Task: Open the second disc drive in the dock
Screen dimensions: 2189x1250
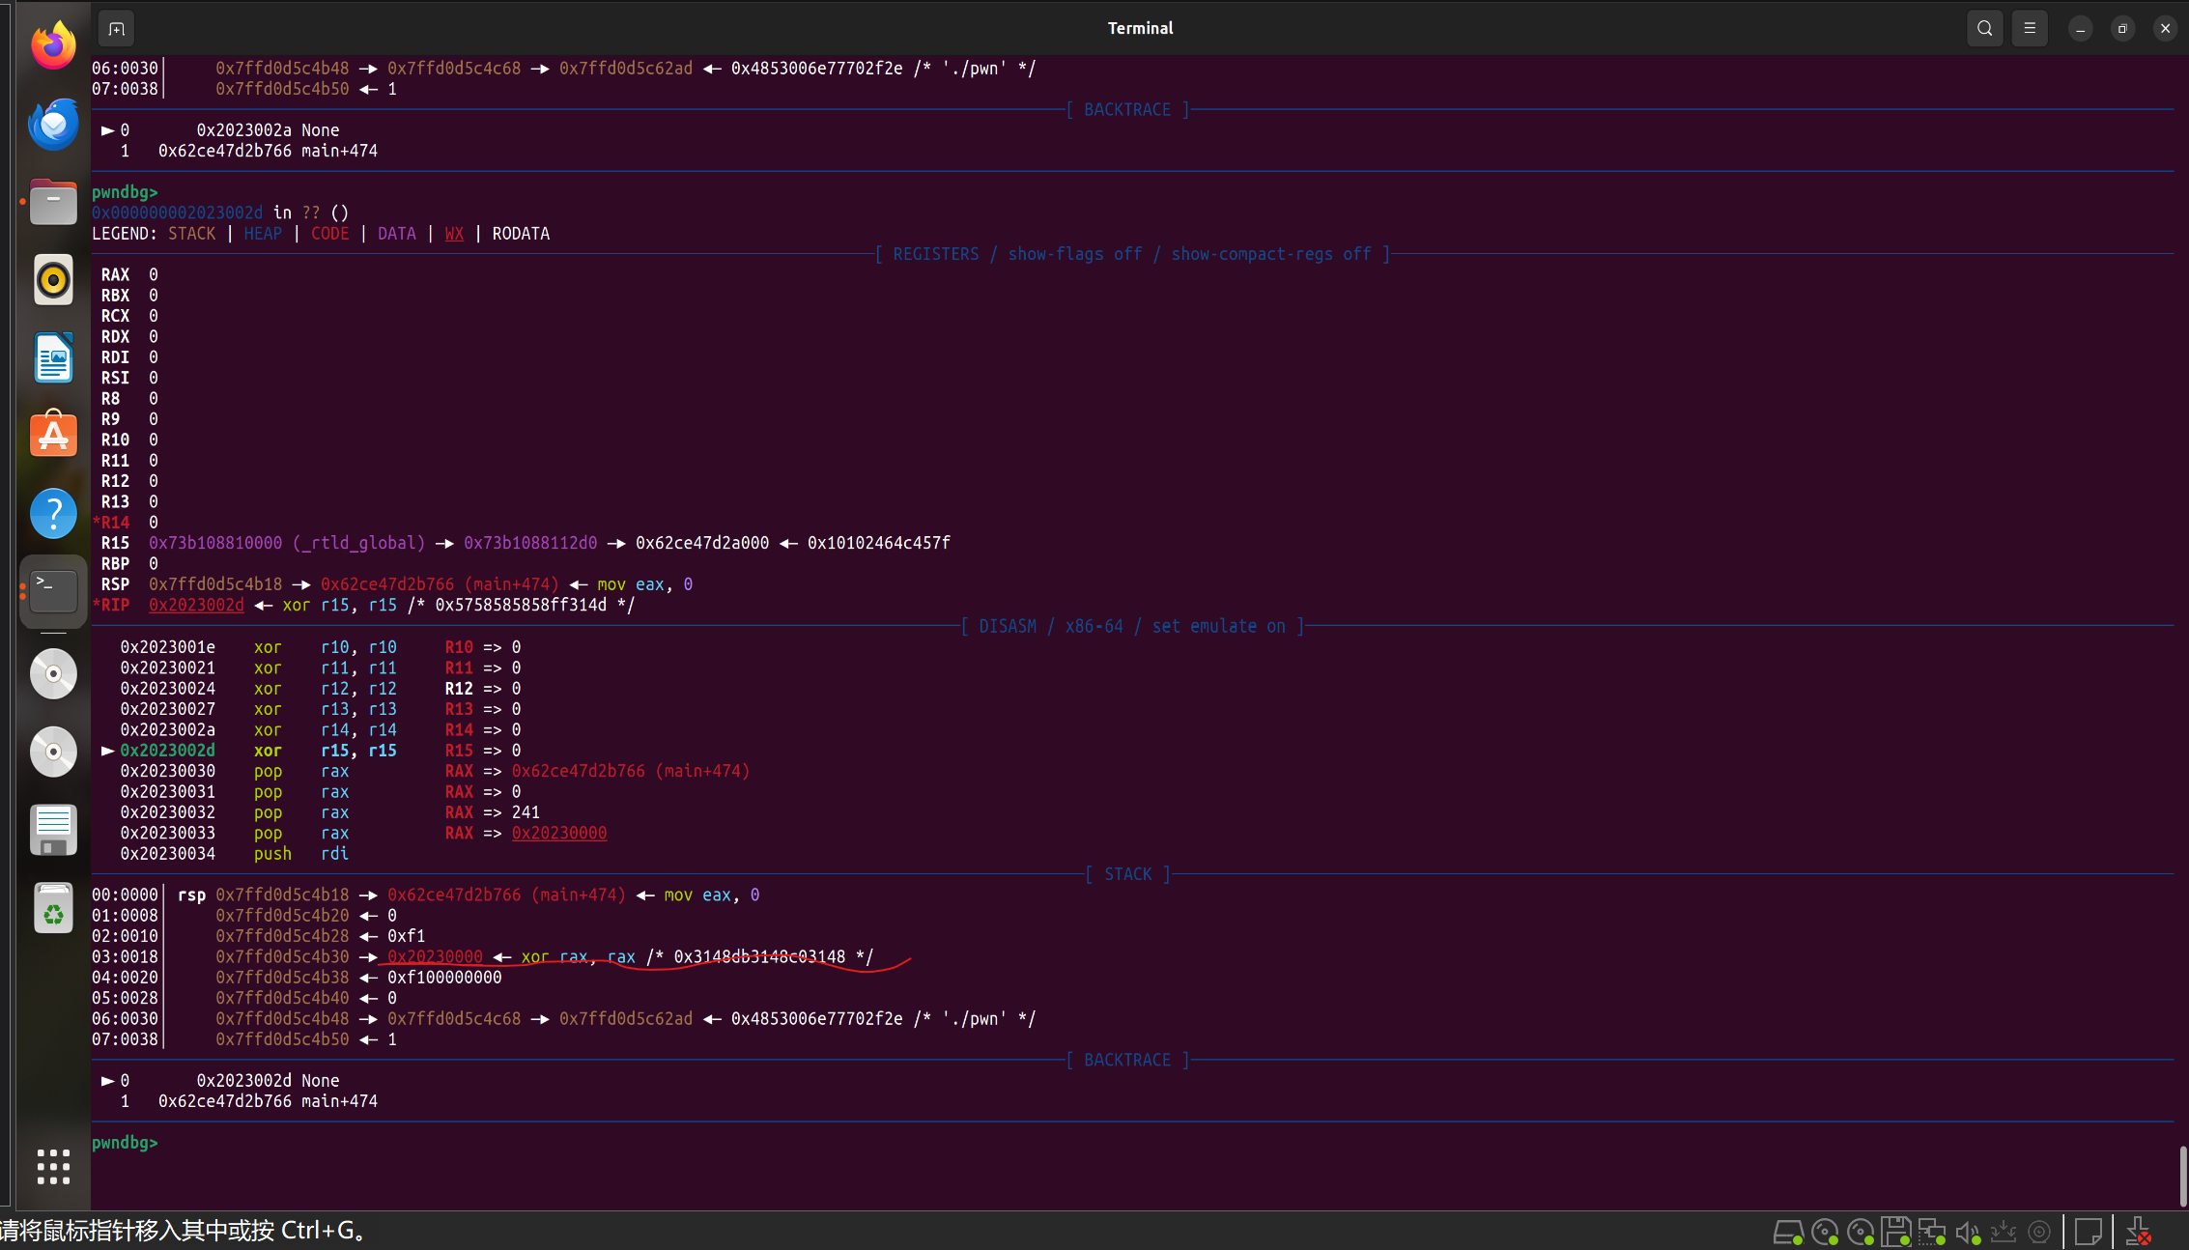Action: 53,752
